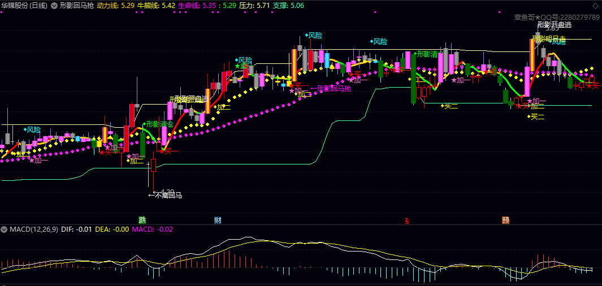Click the 牛熊线 5.42 value label
Viewport: 602px width, 286px height.
click(x=156, y=6)
